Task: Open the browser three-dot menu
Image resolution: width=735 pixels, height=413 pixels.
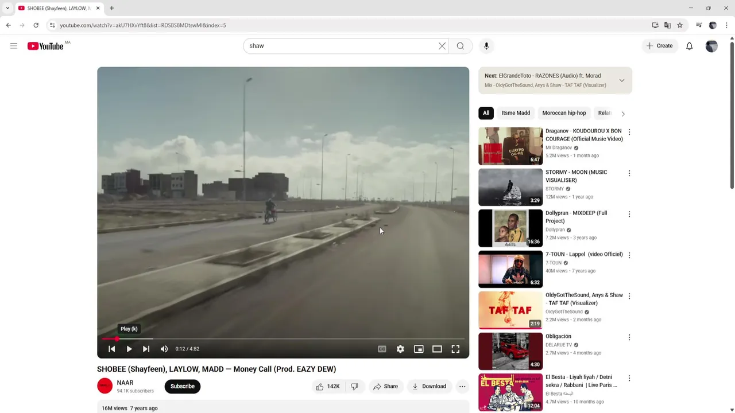Action: coord(727,25)
